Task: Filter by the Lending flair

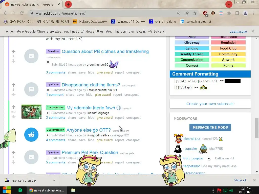Action: pyautogui.click(x=192, y=48)
